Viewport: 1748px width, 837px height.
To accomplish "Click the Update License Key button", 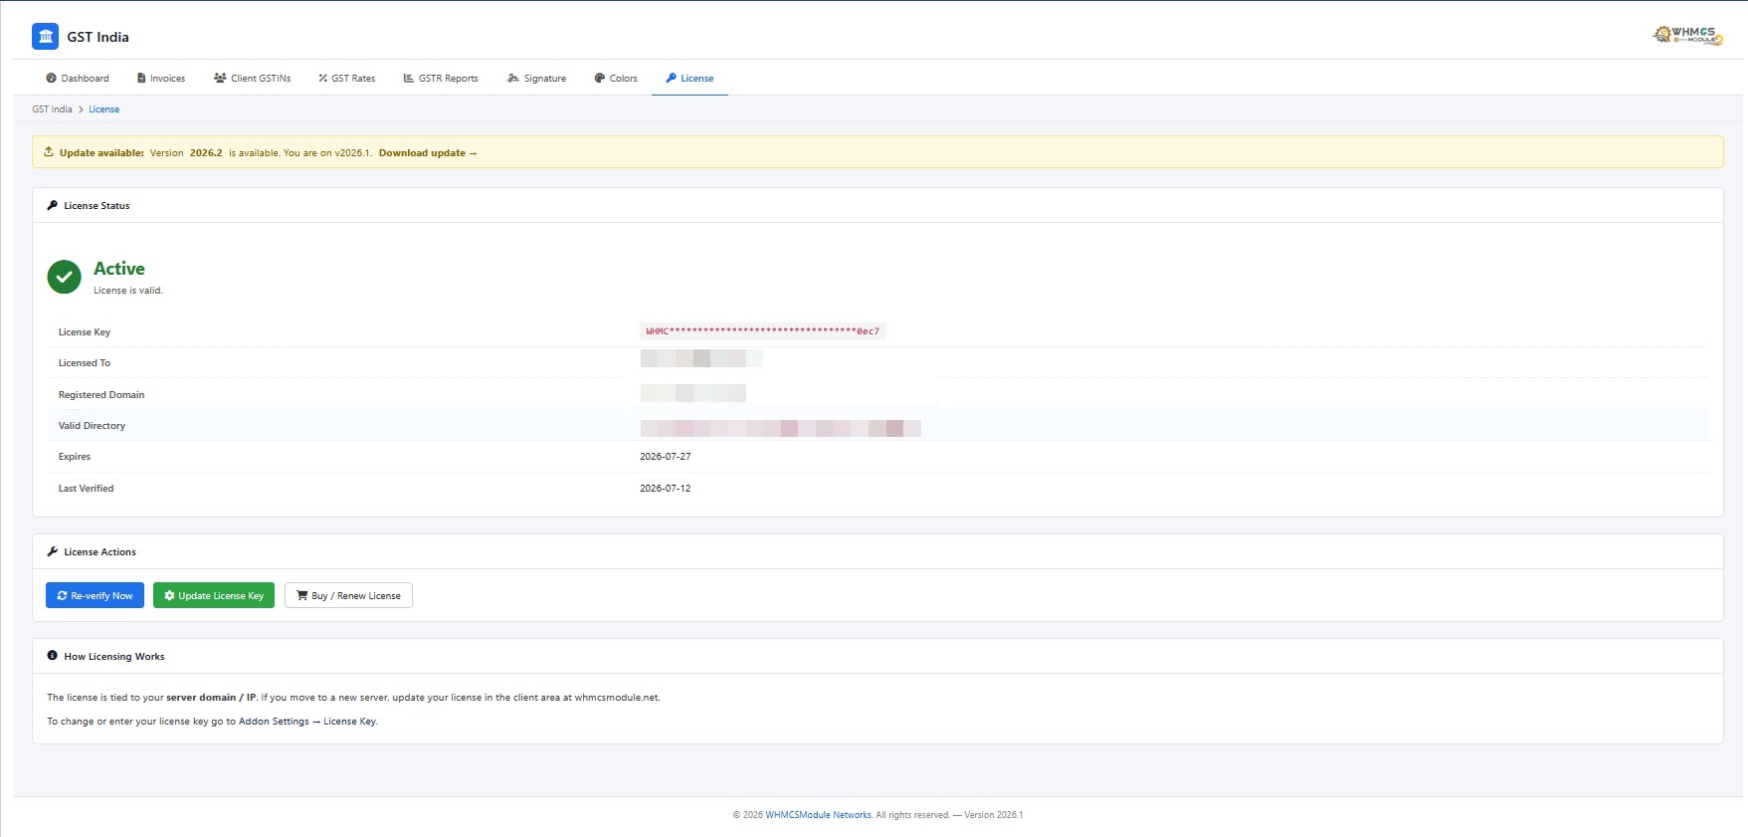I will [x=214, y=595].
